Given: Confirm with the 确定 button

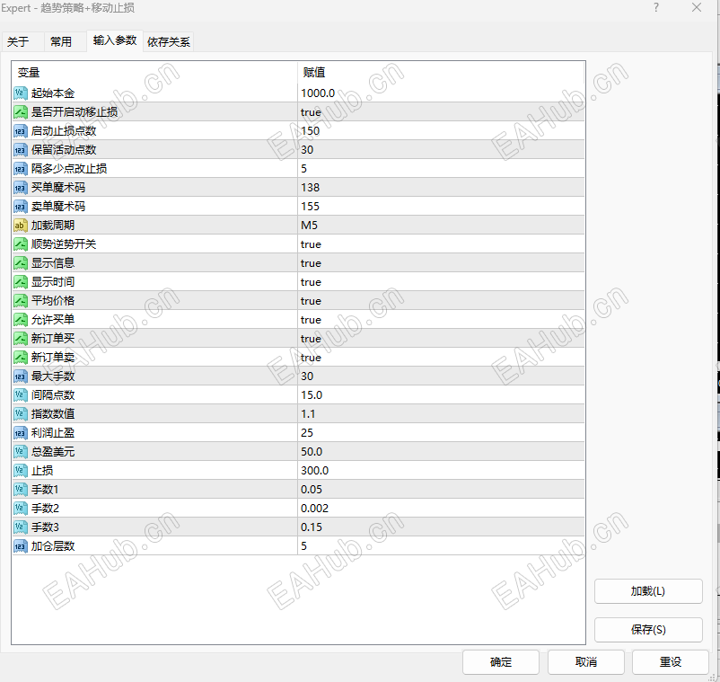Looking at the screenshot, I should click(501, 662).
